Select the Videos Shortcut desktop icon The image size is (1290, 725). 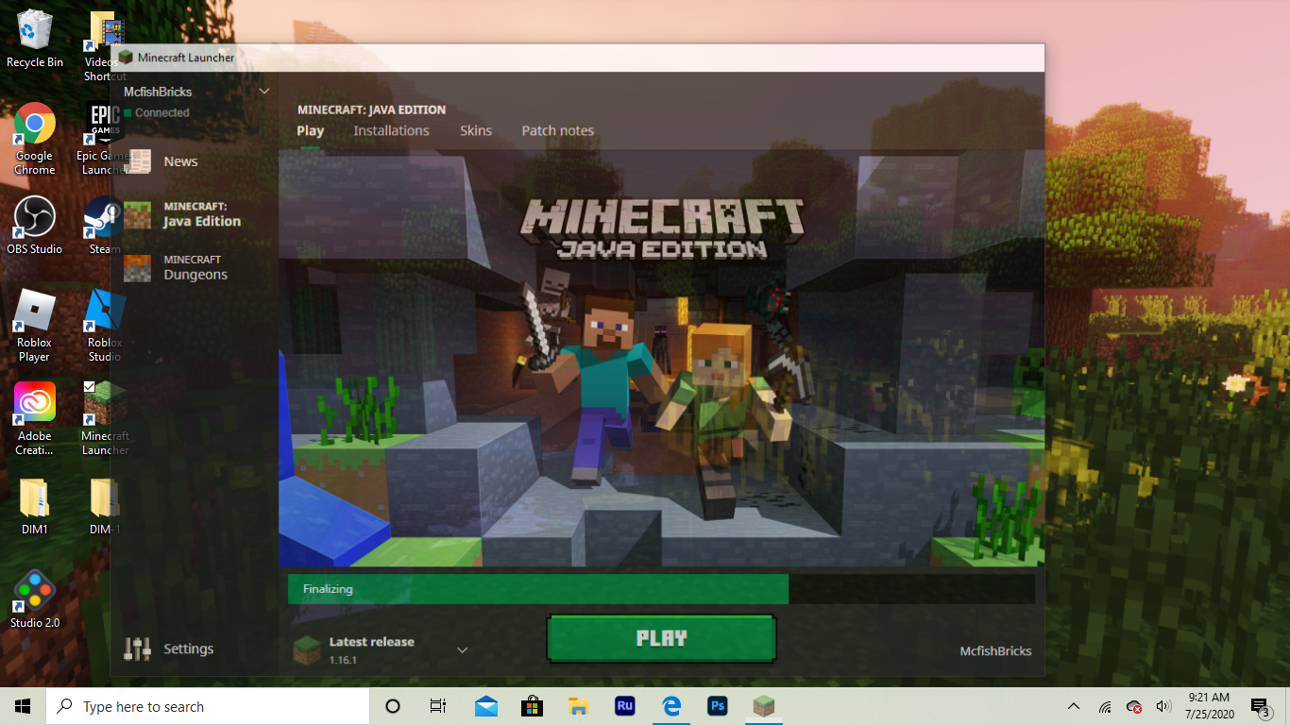pyautogui.click(x=104, y=45)
